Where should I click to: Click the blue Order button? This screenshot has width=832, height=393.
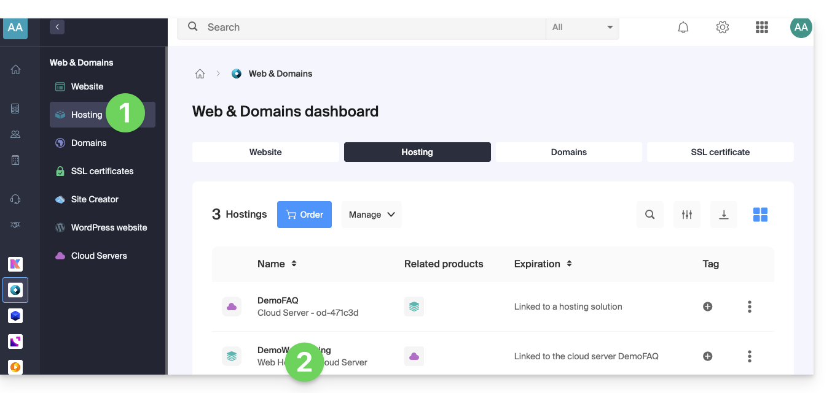click(x=304, y=215)
